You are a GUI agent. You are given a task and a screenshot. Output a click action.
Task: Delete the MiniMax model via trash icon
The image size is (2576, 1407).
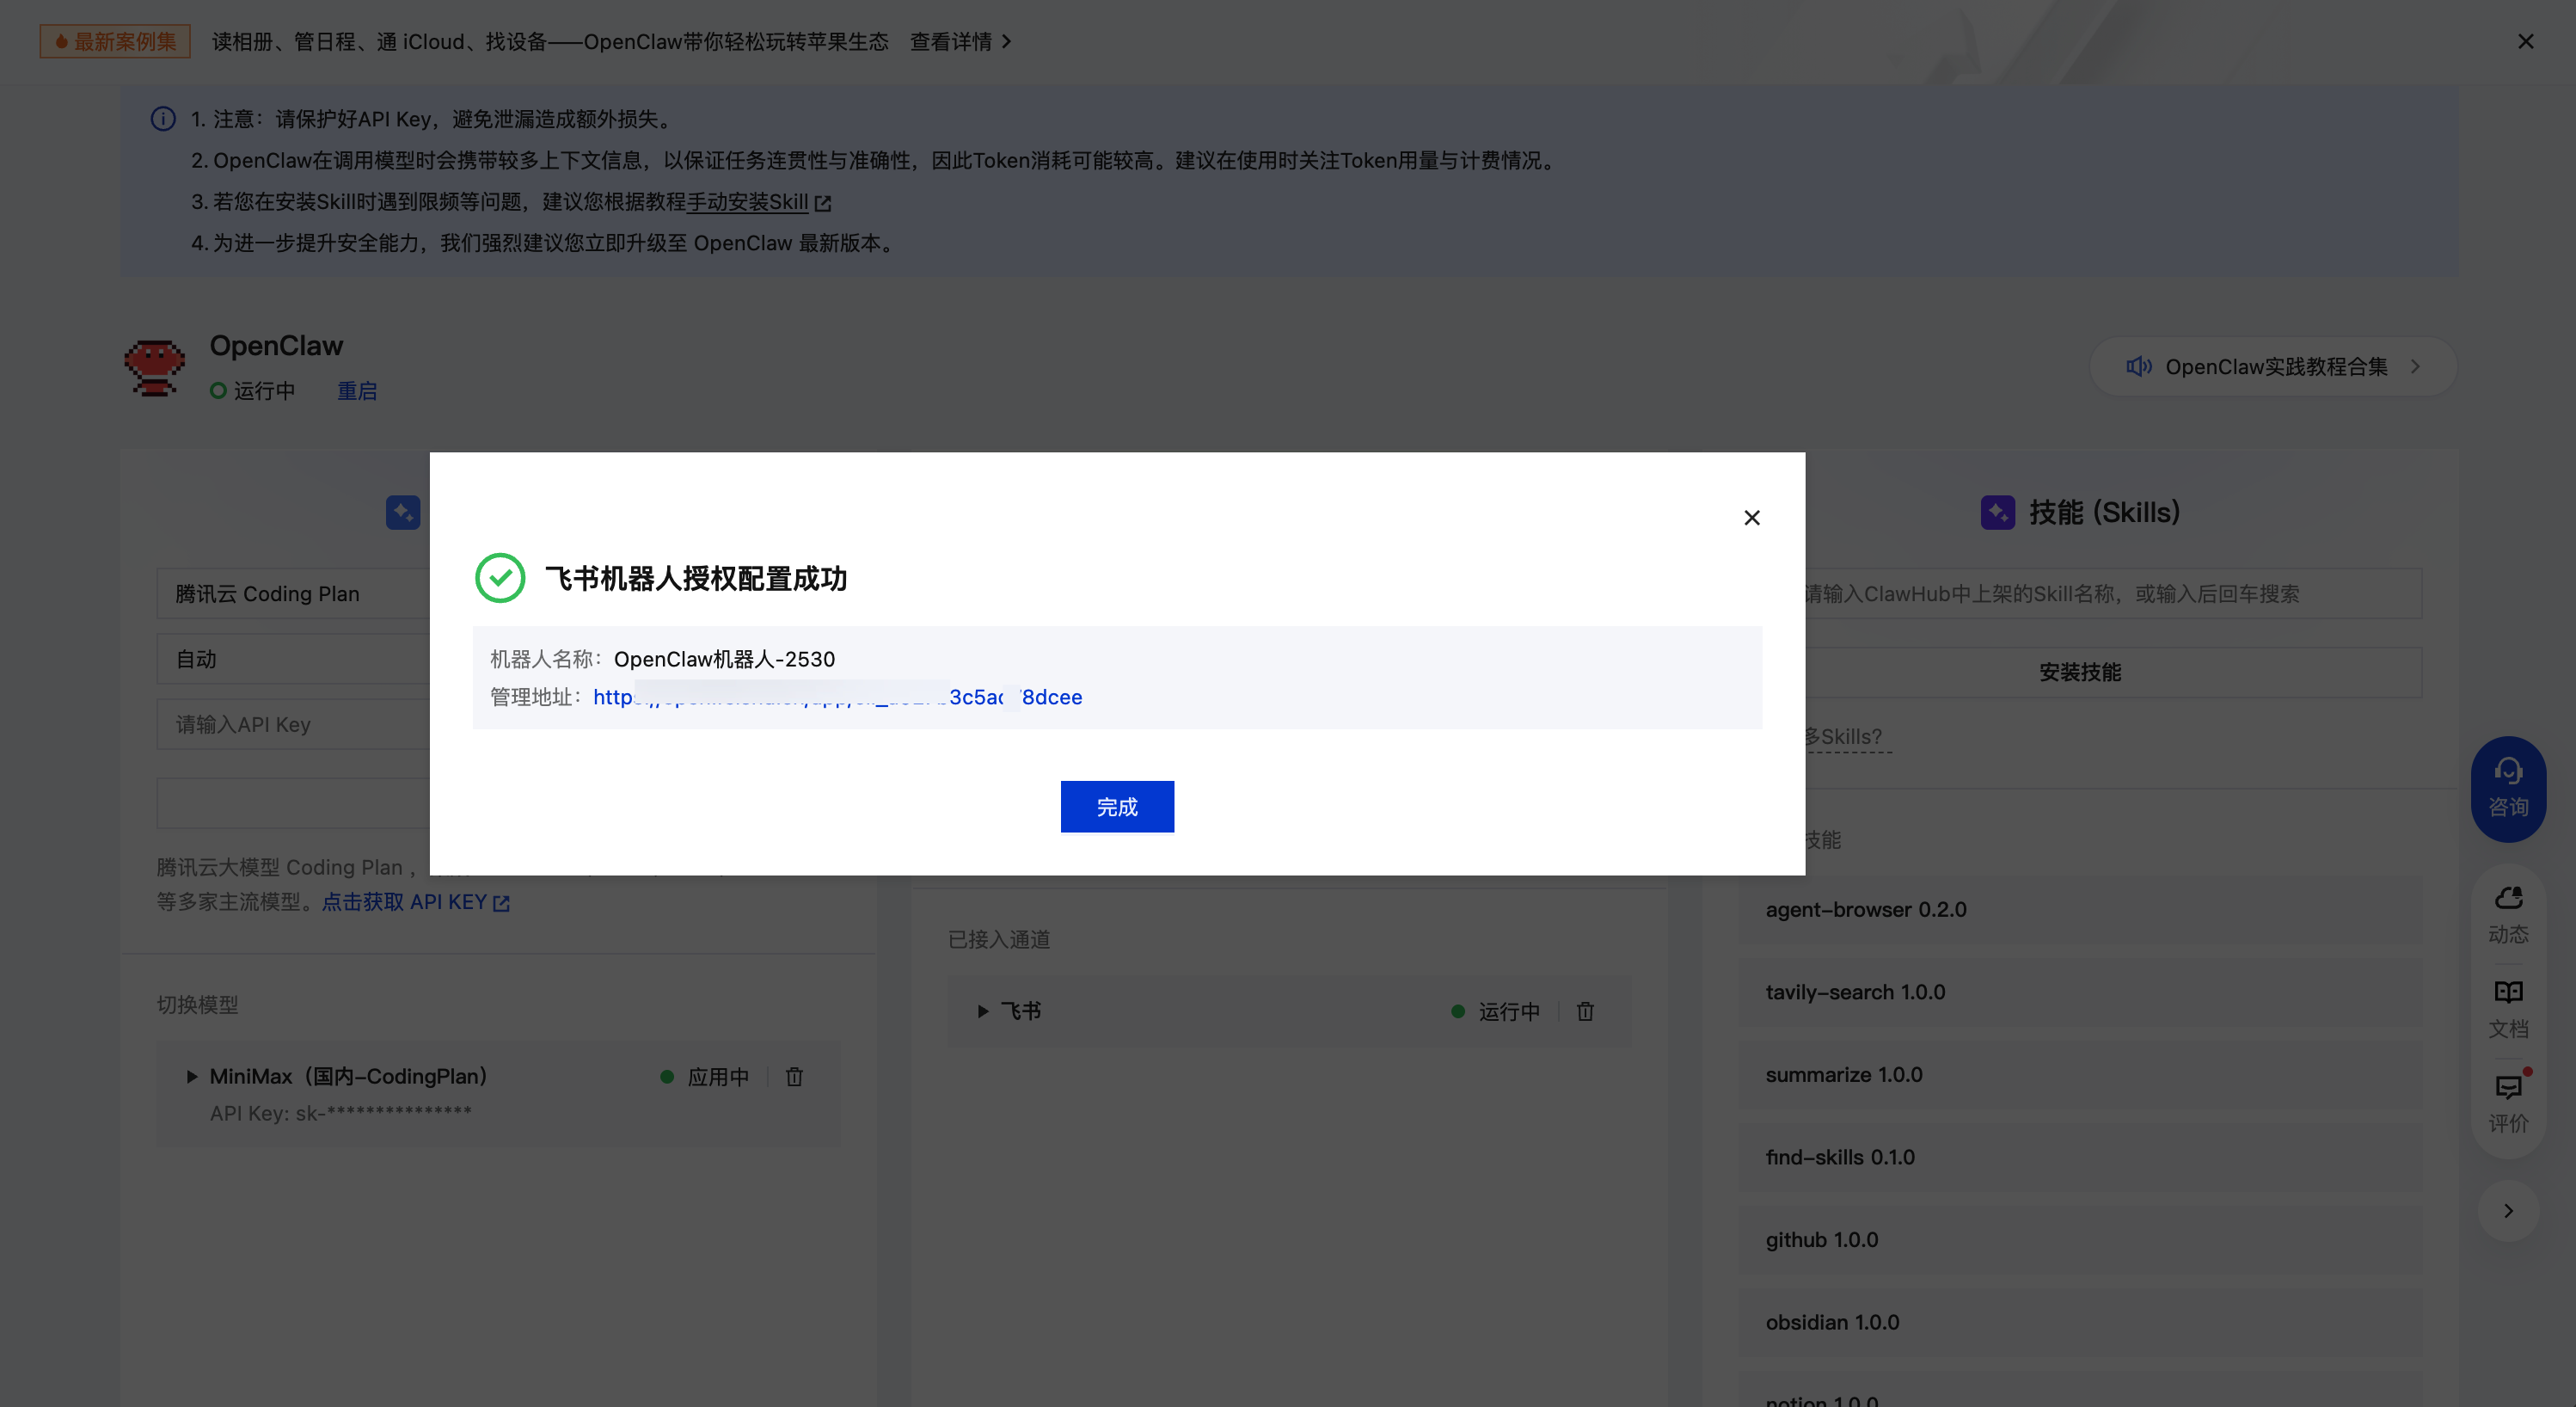(794, 1077)
